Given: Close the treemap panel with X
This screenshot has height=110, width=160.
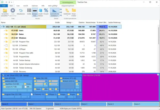Looking at the screenshot, I should tap(158, 74).
